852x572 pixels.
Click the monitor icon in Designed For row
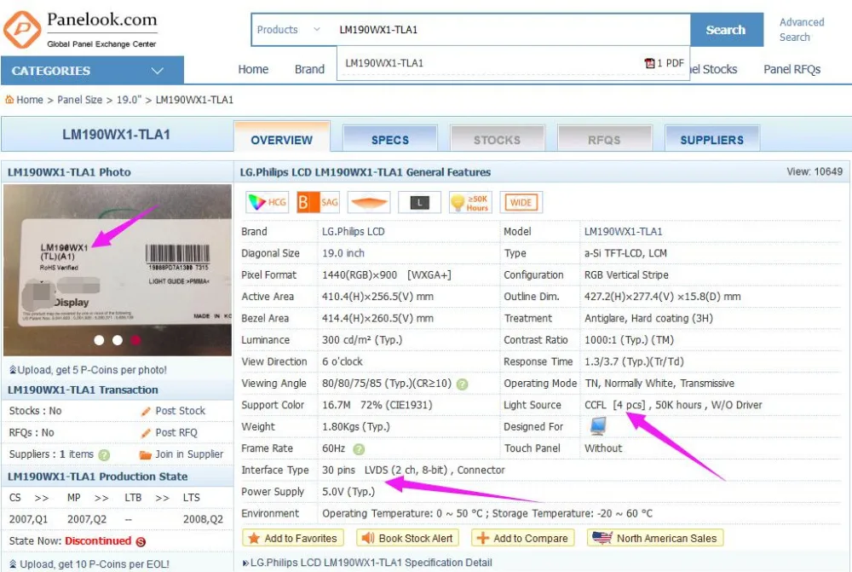(598, 425)
